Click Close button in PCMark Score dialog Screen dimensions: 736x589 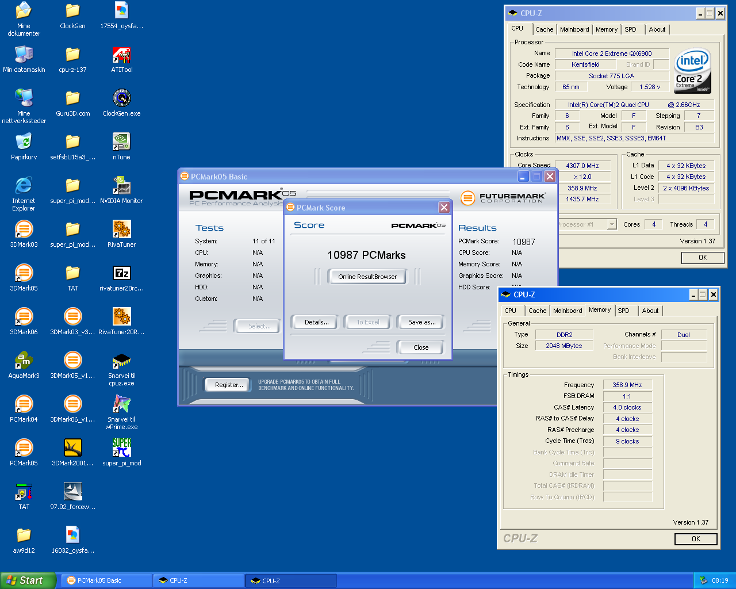(421, 347)
